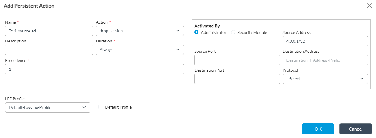Click the Cancel button
376x138 pixels.
pos(355,129)
